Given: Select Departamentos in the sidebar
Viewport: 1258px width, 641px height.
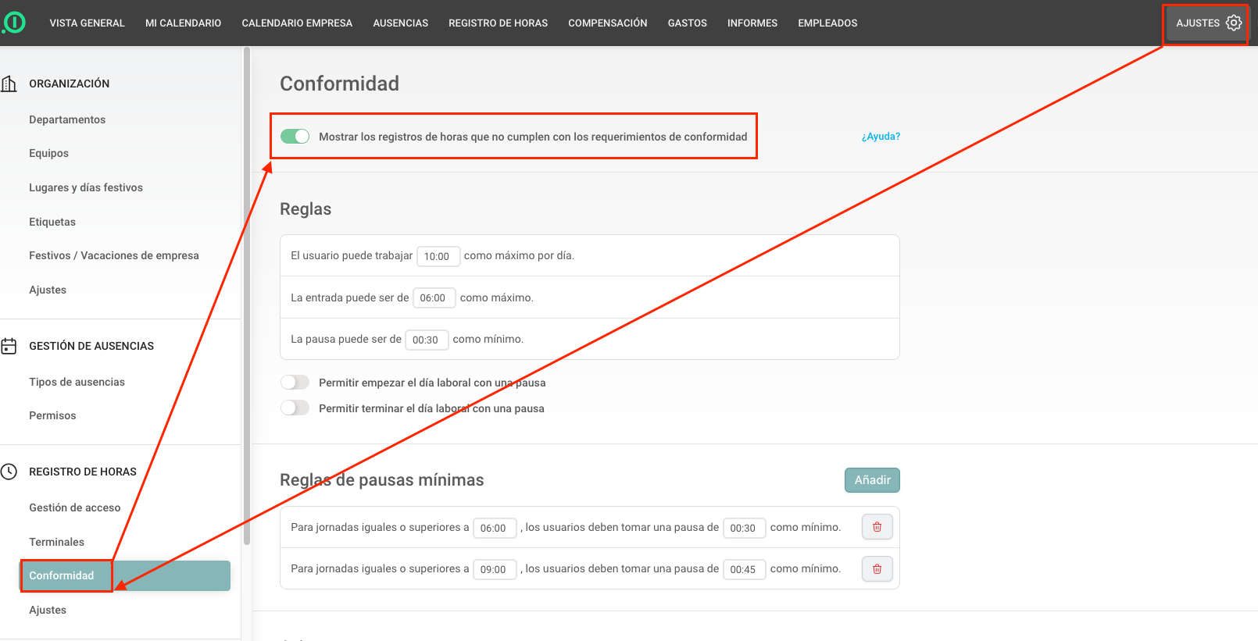Looking at the screenshot, I should tap(67, 119).
